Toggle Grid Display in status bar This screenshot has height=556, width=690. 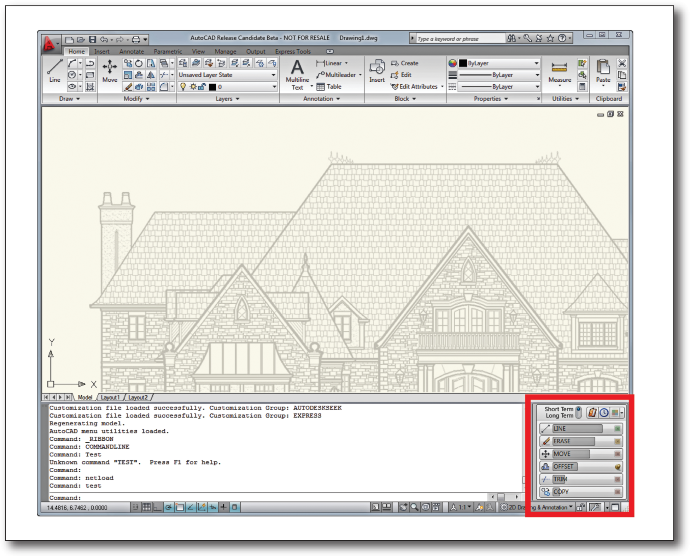tap(146, 507)
